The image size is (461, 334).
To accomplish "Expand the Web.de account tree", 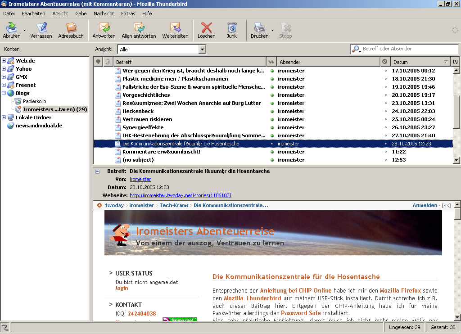I will (x=4, y=61).
